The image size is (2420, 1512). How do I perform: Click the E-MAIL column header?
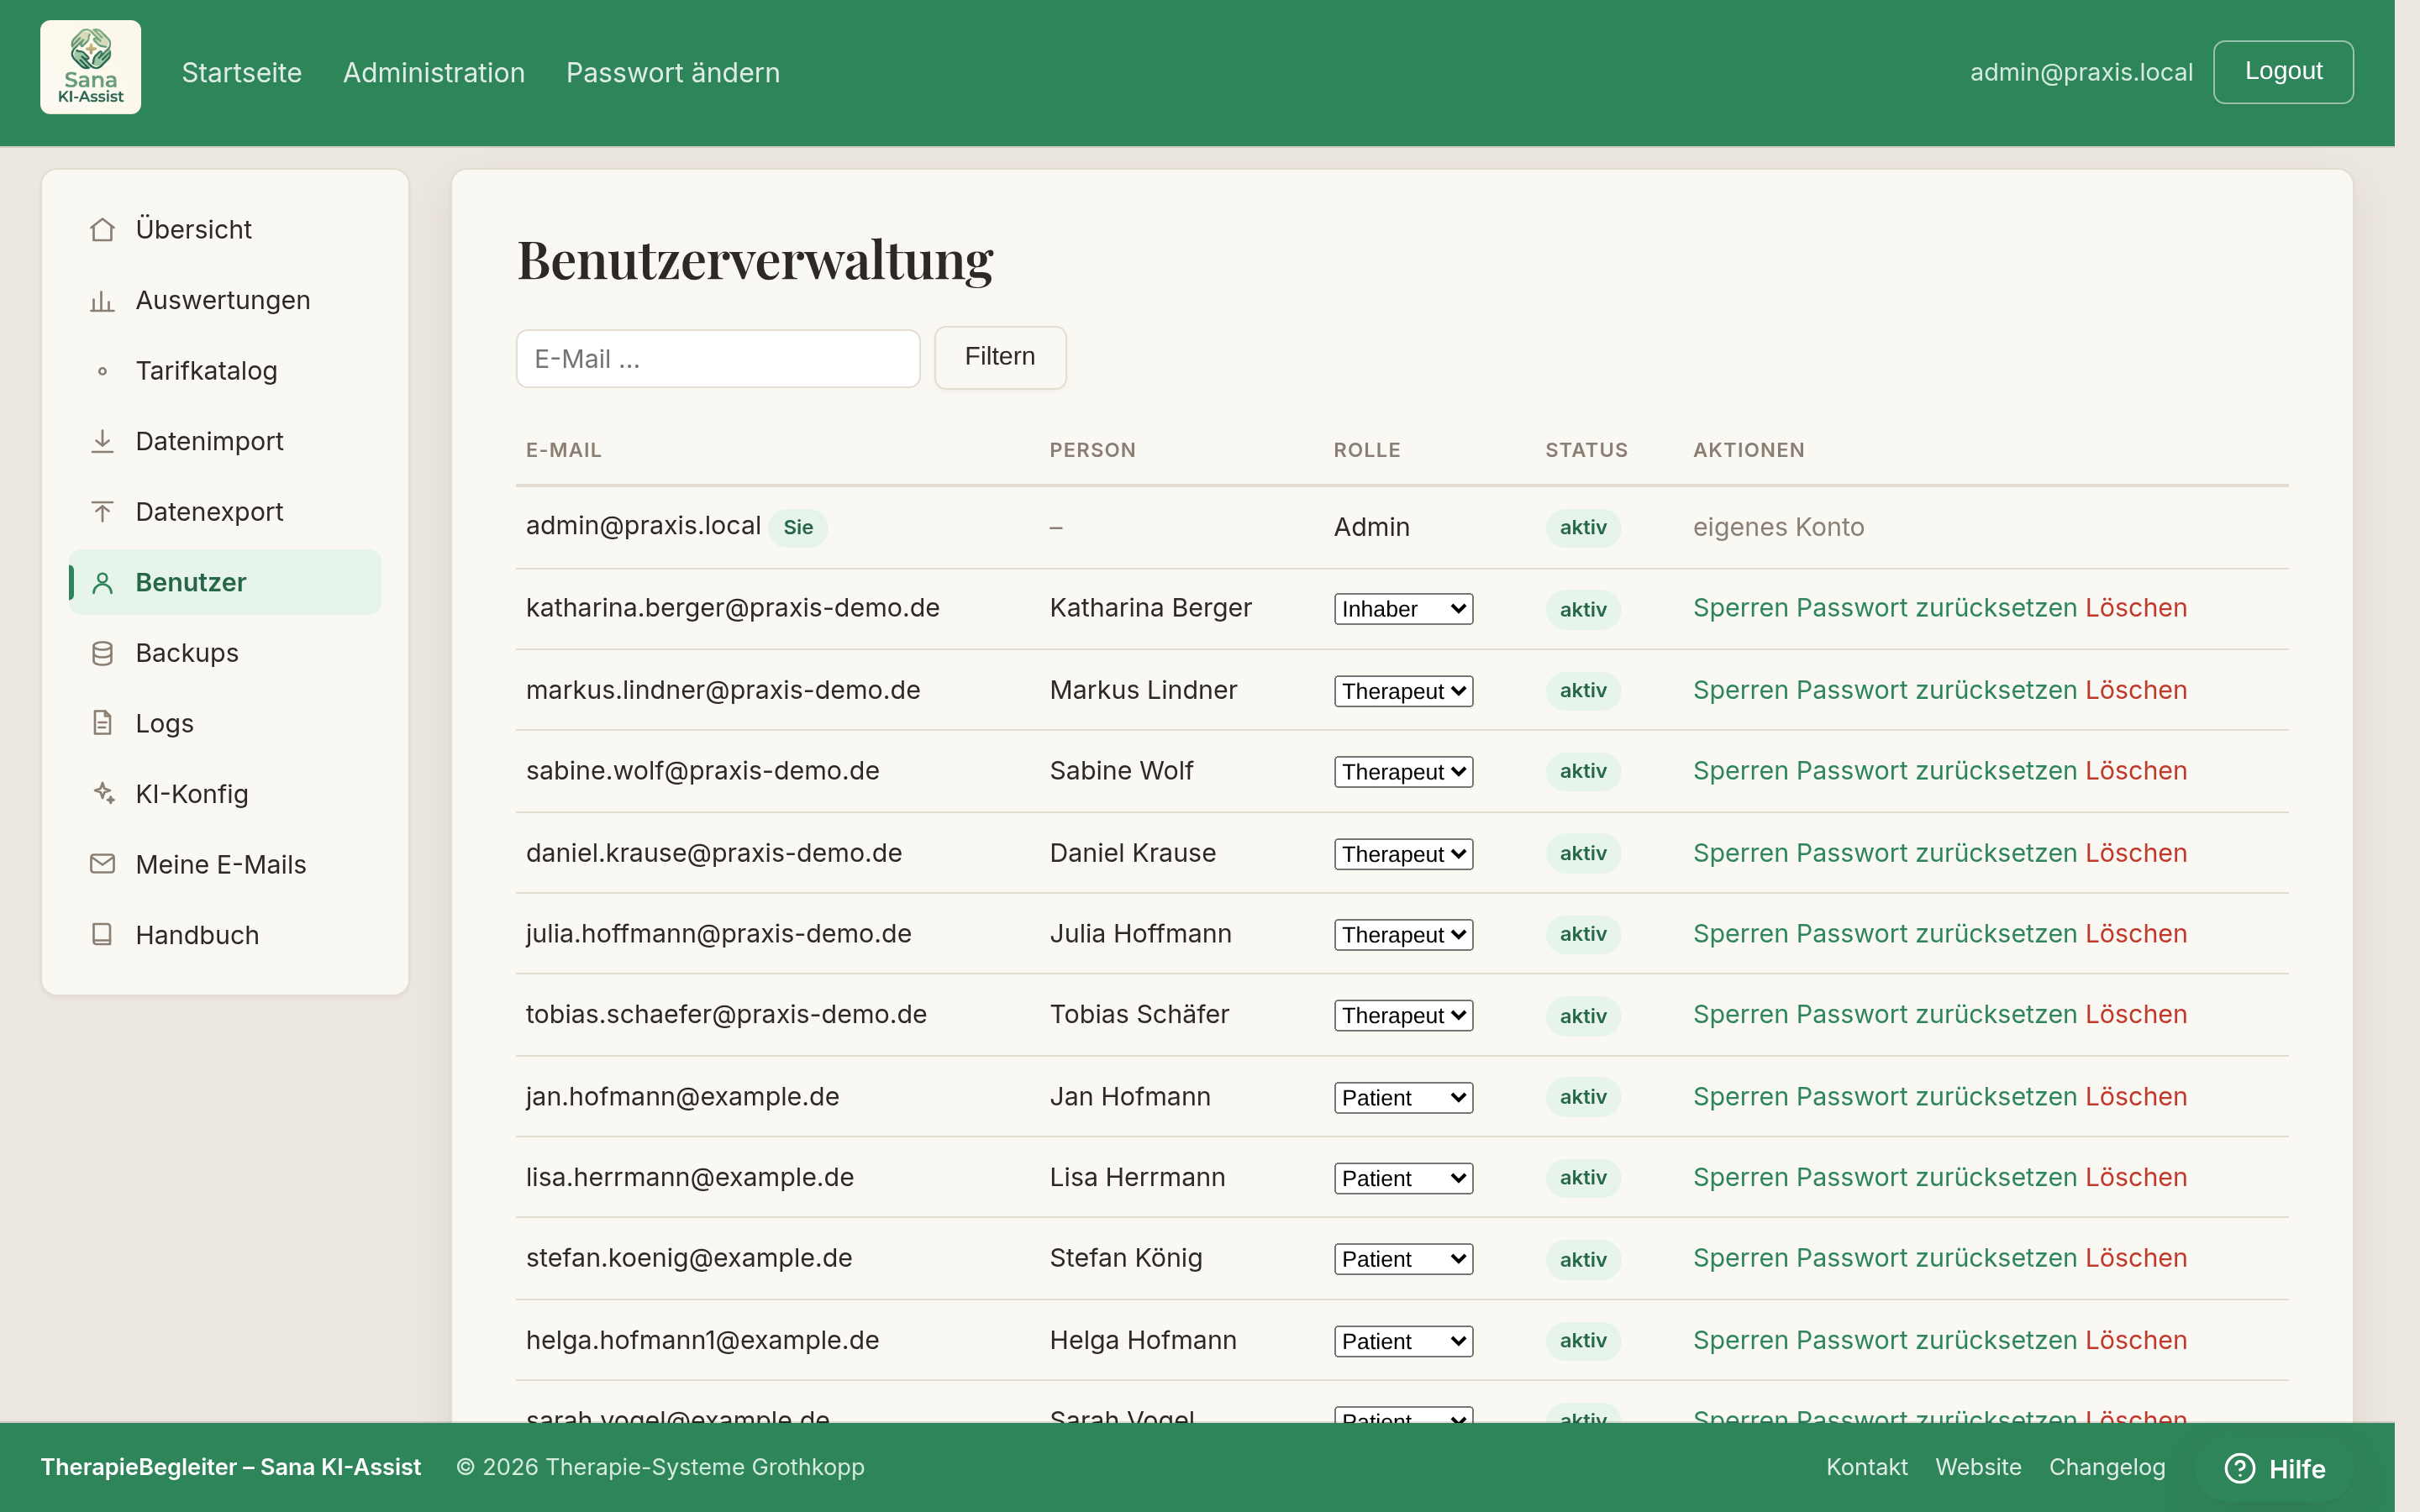pyautogui.click(x=564, y=450)
